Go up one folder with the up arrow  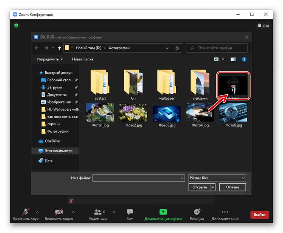point(59,48)
